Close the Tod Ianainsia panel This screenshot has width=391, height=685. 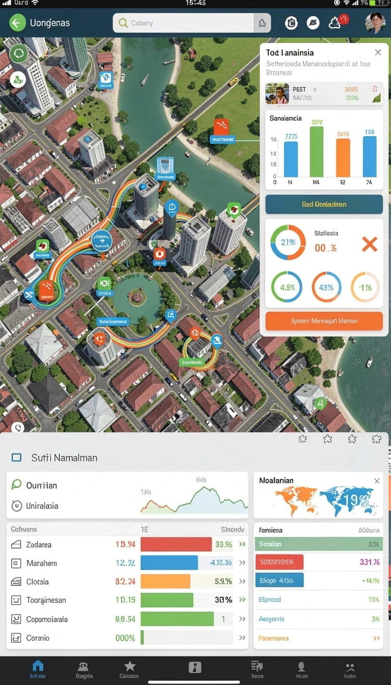point(378,52)
